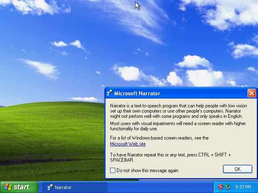Open the Start menu
The height and width of the screenshot is (193, 258).
pyautogui.click(x=19, y=187)
